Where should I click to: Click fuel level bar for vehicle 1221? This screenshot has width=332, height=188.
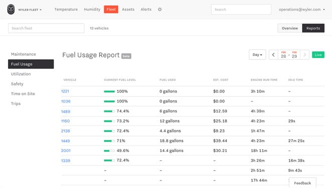point(109,91)
